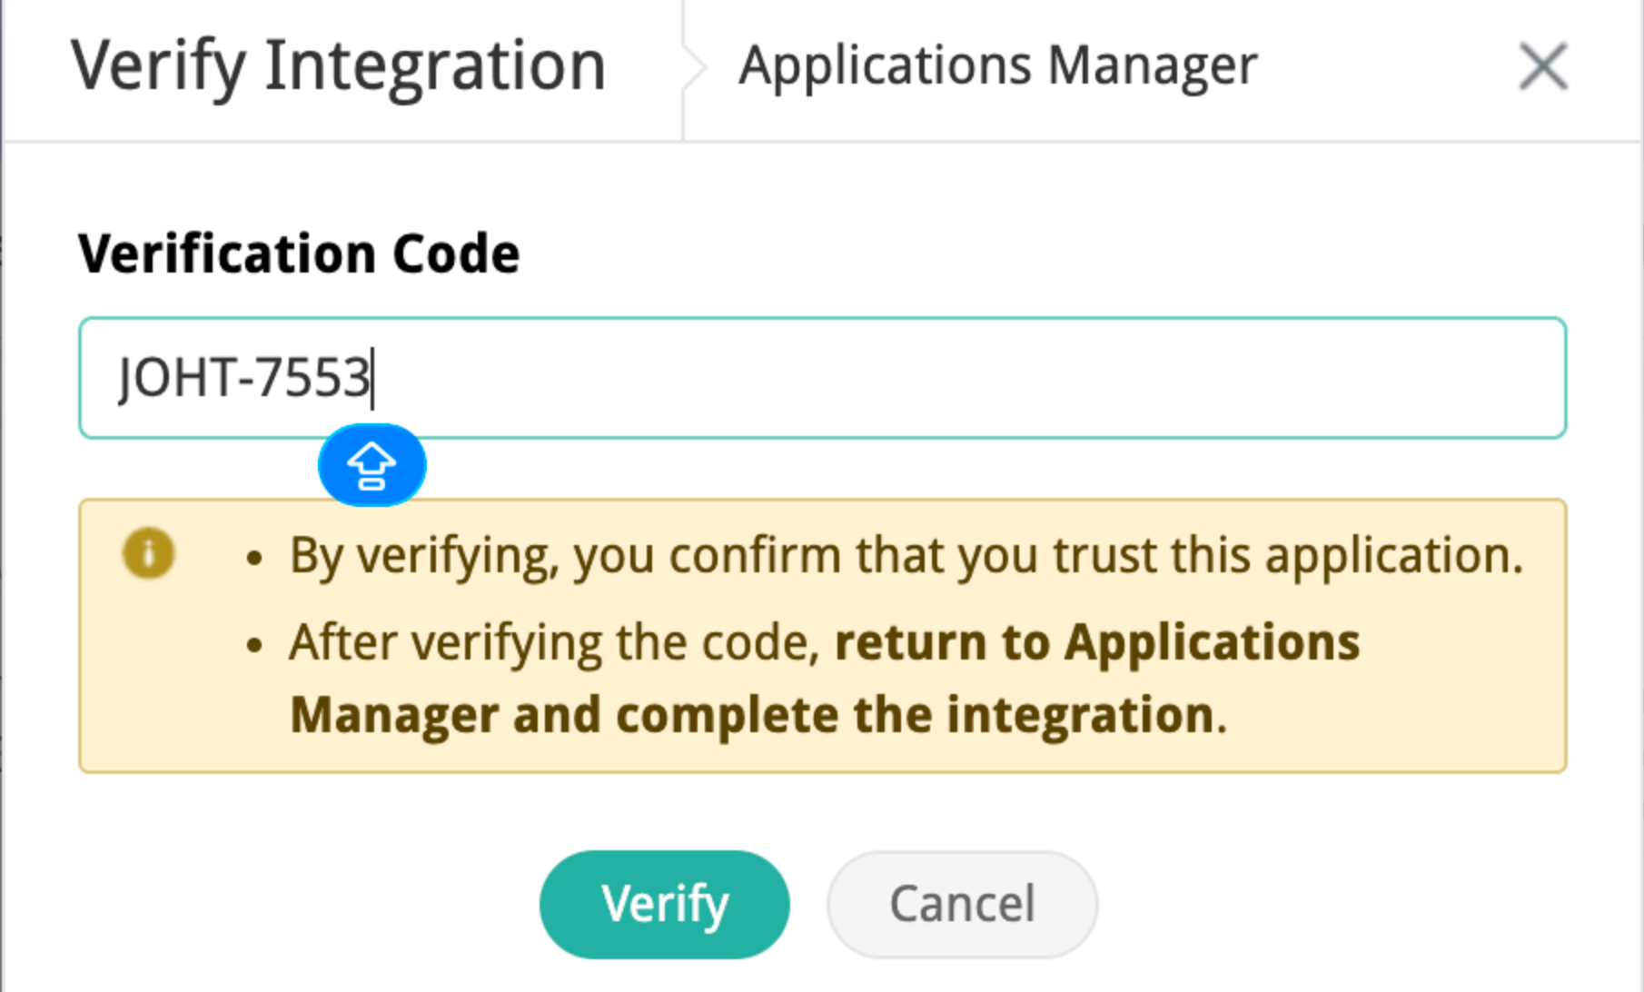Click the round info icon in the yellow notice
The width and height of the screenshot is (1644, 992).
click(148, 552)
